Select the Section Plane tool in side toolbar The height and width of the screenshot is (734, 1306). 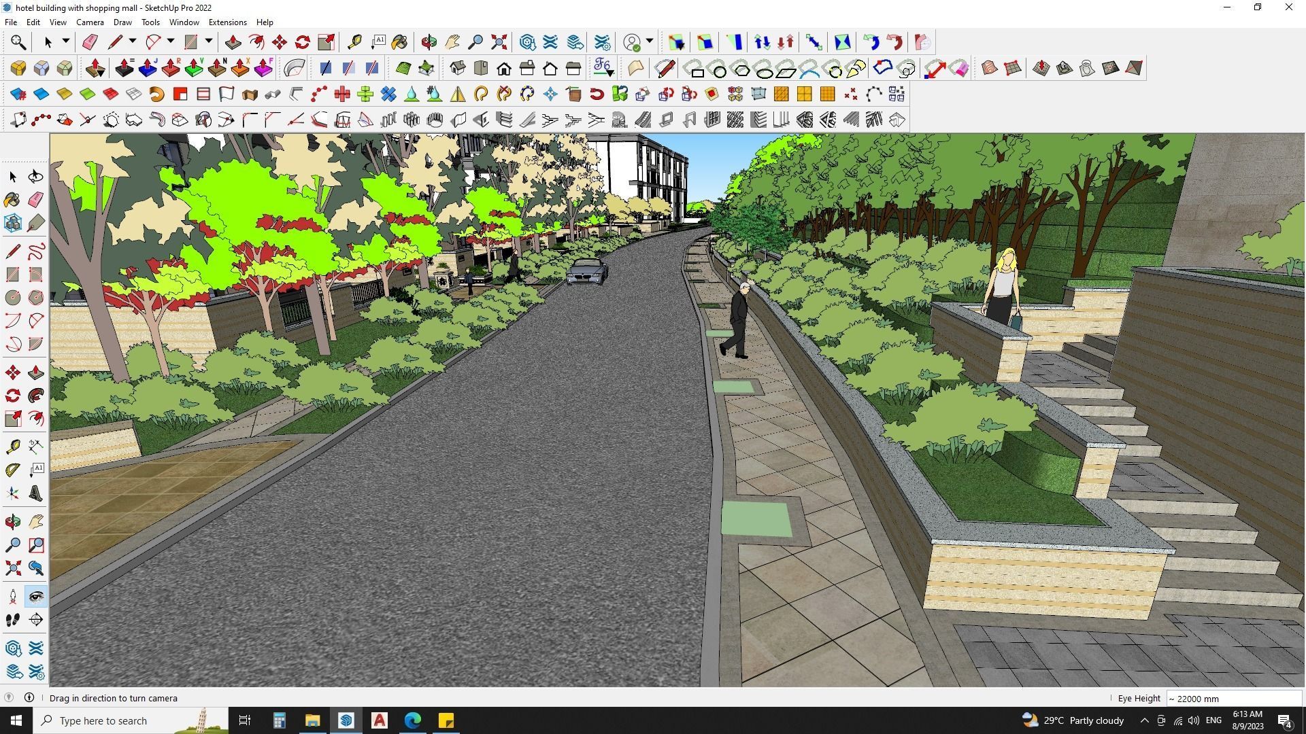click(x=36, y=620)
